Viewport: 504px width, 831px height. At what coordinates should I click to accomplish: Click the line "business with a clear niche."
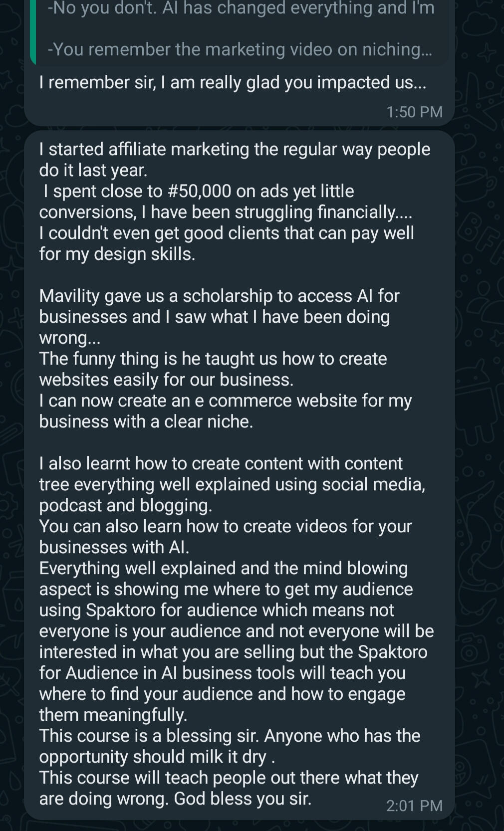(146, 421)
